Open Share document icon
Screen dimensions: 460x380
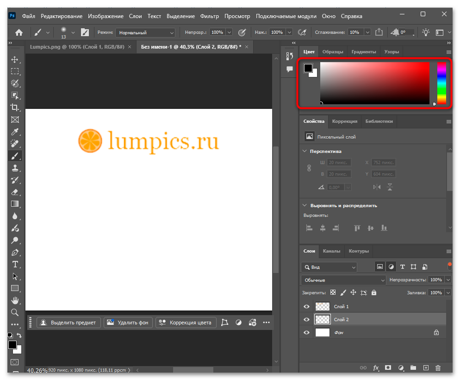[x=379, y=32]
